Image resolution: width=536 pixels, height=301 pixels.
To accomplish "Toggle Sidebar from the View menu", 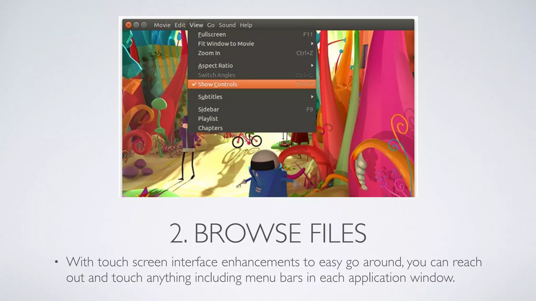I will [x=252, y=109].
